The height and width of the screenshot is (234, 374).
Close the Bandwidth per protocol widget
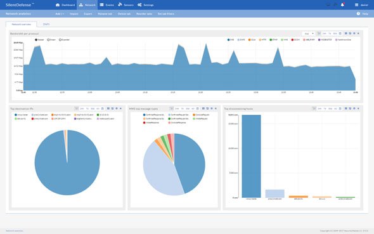click(x=358, y=34)
